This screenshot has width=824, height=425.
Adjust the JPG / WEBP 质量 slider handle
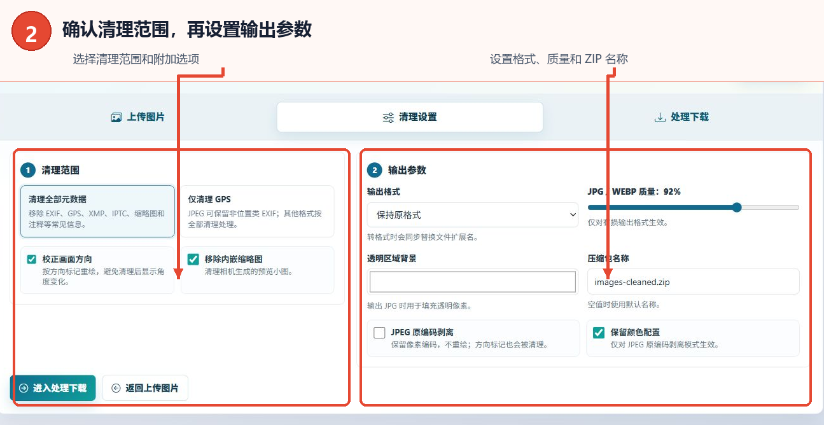(x=737, y=207)
